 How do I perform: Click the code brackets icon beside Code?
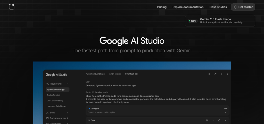pos(89,120)
